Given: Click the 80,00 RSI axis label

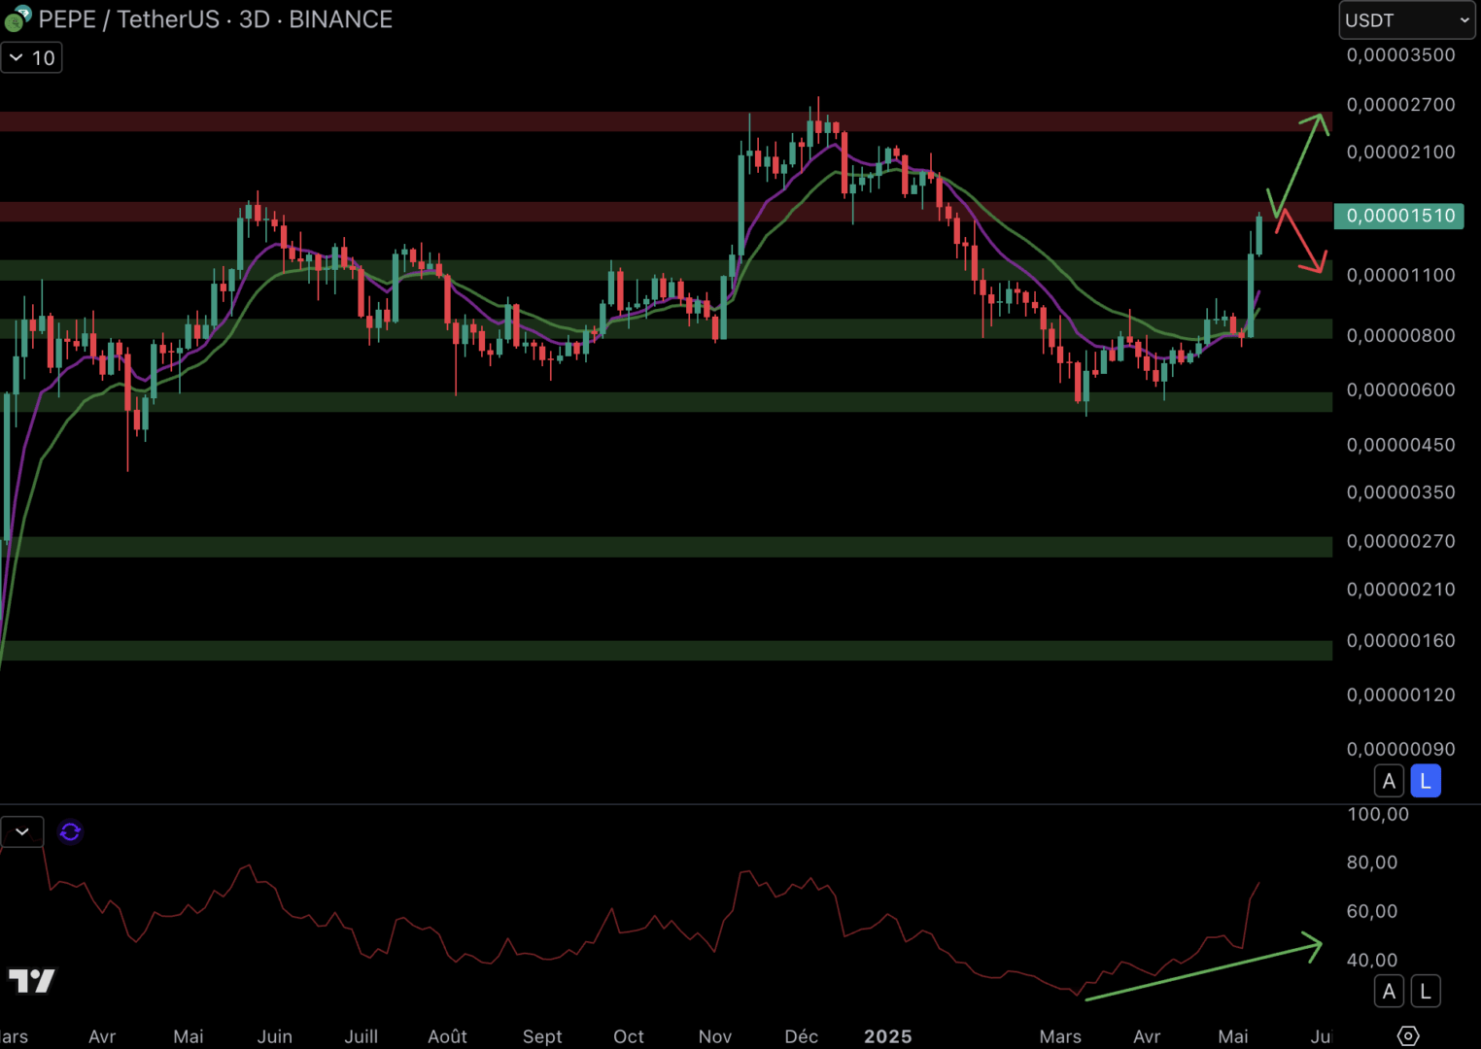Looking at the screenshot, I should [1372, 863].
